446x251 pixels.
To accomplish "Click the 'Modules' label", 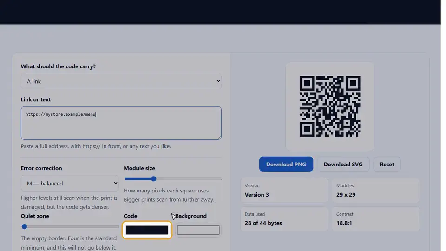I will tap(345, 185).
